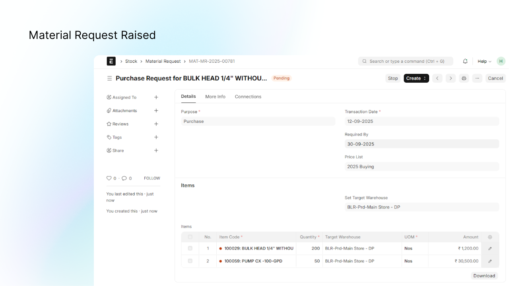The width and height of the screenshot is (509, 286).
Task: Click amount ₹ 1,200.00 cell
Action: point(455,249)
